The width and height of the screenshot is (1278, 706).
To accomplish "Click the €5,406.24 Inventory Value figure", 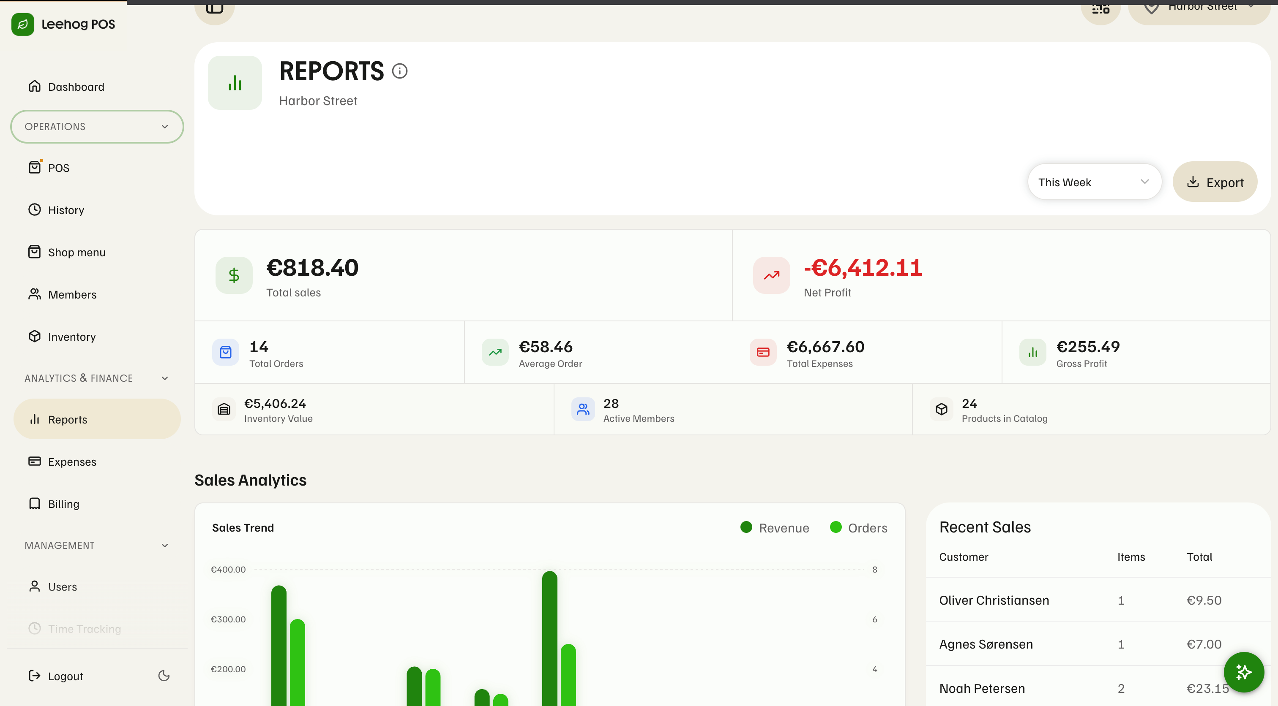I will [275, 404].
